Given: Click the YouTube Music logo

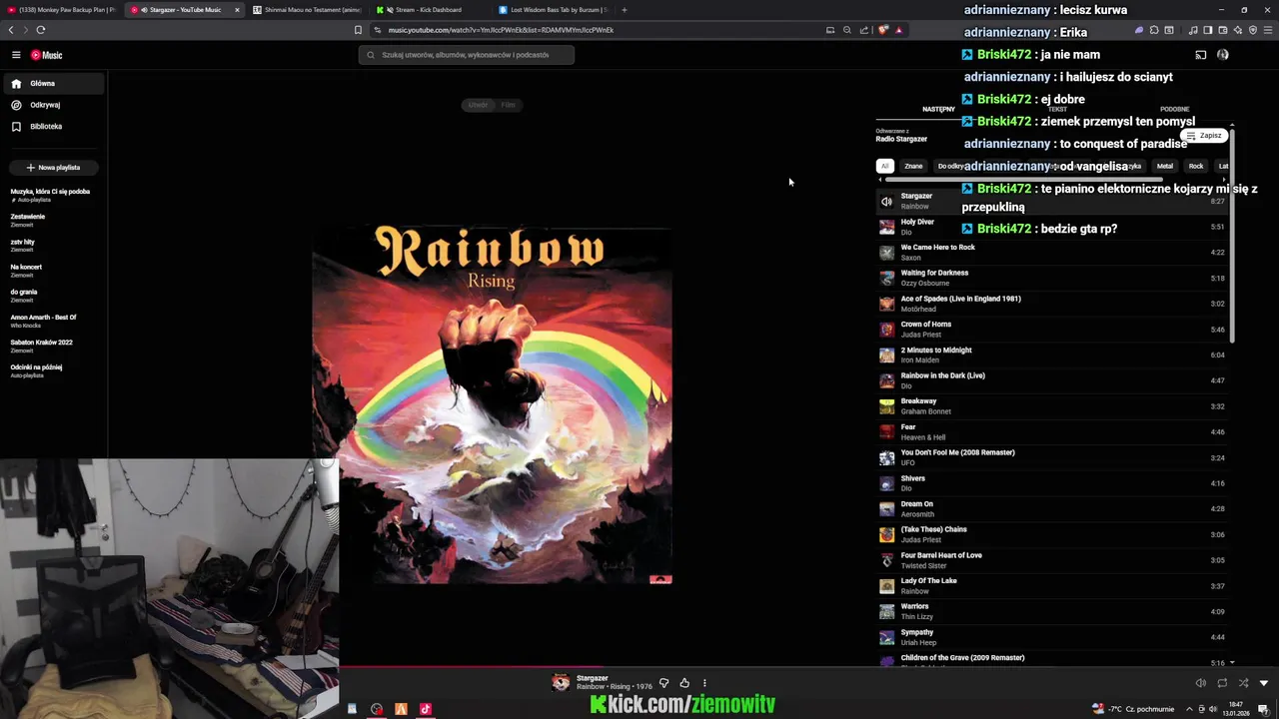Looking at the screenshot, I should pos(46,55).
